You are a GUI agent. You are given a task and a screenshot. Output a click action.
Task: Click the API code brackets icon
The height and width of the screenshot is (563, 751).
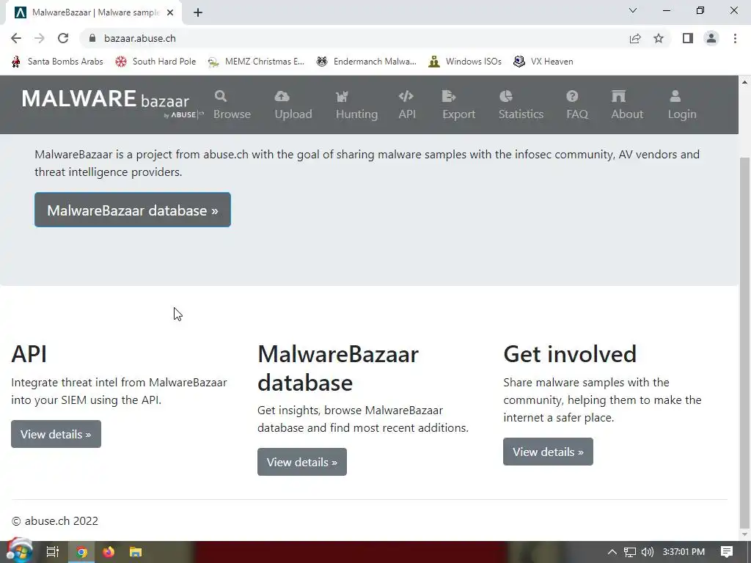click(x=406, y=96)
